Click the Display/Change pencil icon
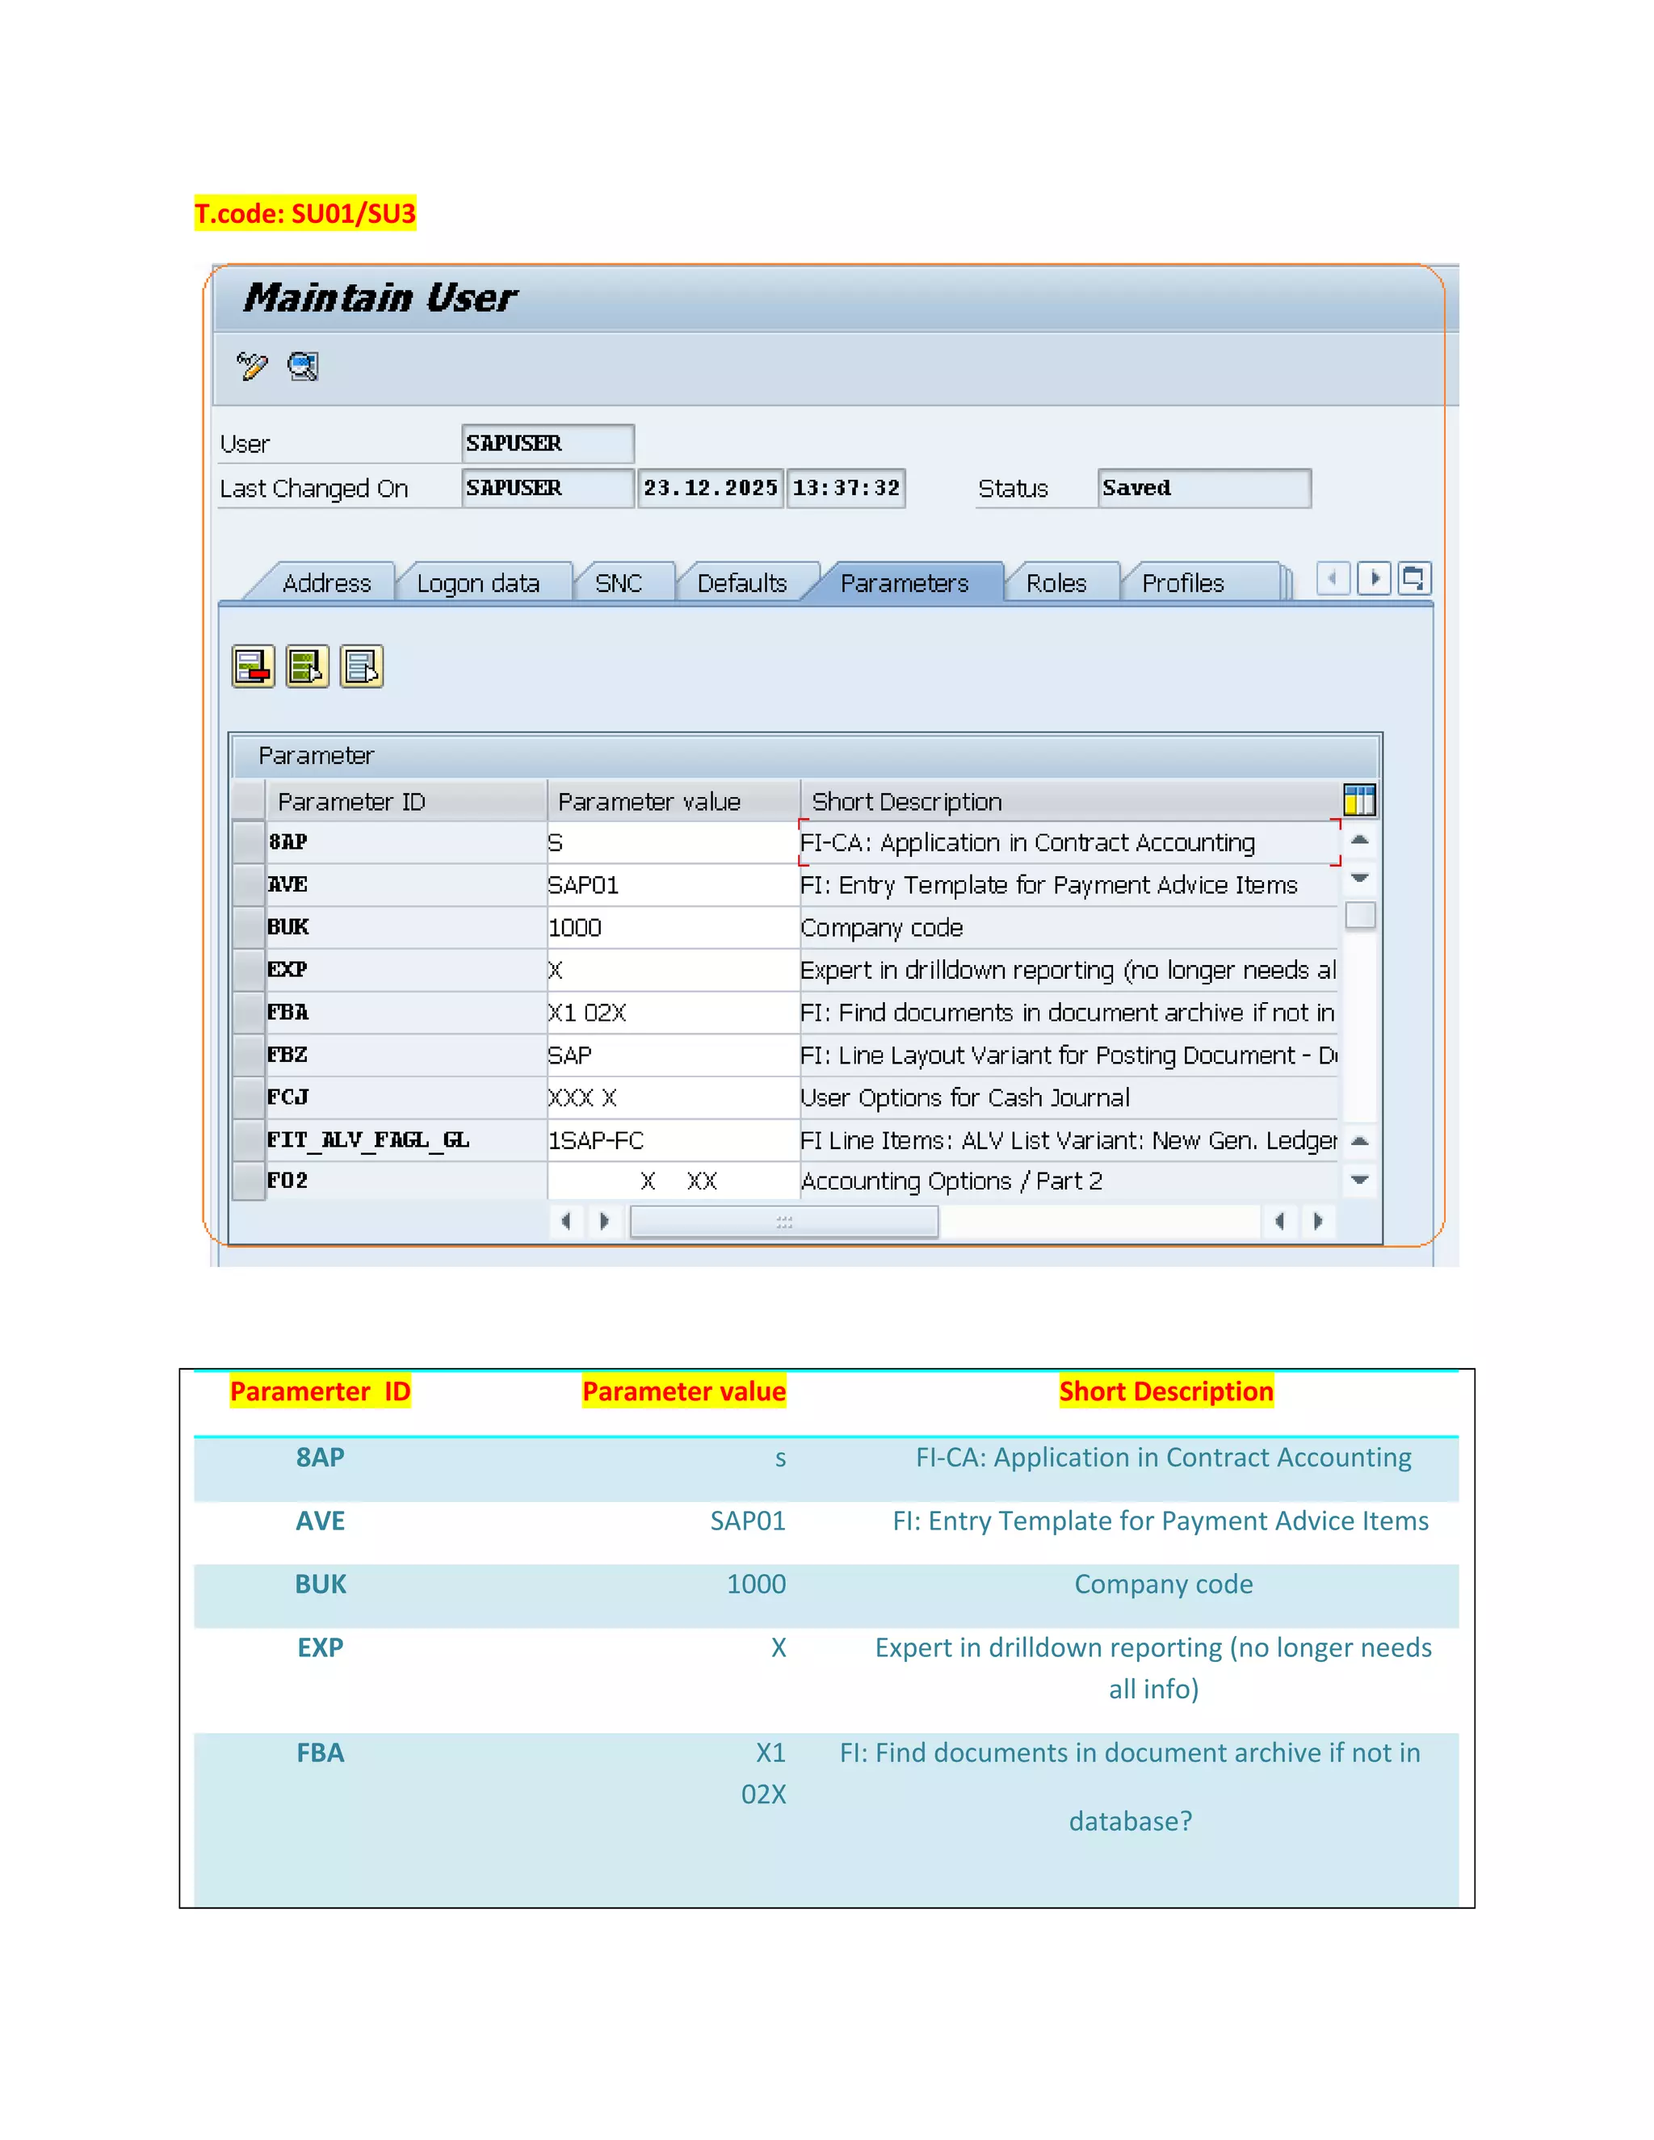This screenshot has width=1654, height=2140. [x=252, y=367]
